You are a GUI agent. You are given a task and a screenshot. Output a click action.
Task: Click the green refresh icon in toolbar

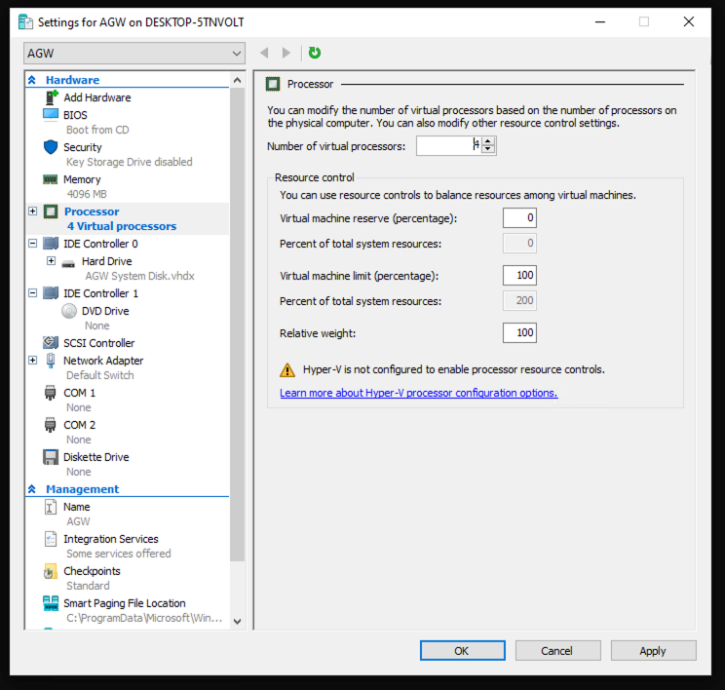click(x=314, y=53)
